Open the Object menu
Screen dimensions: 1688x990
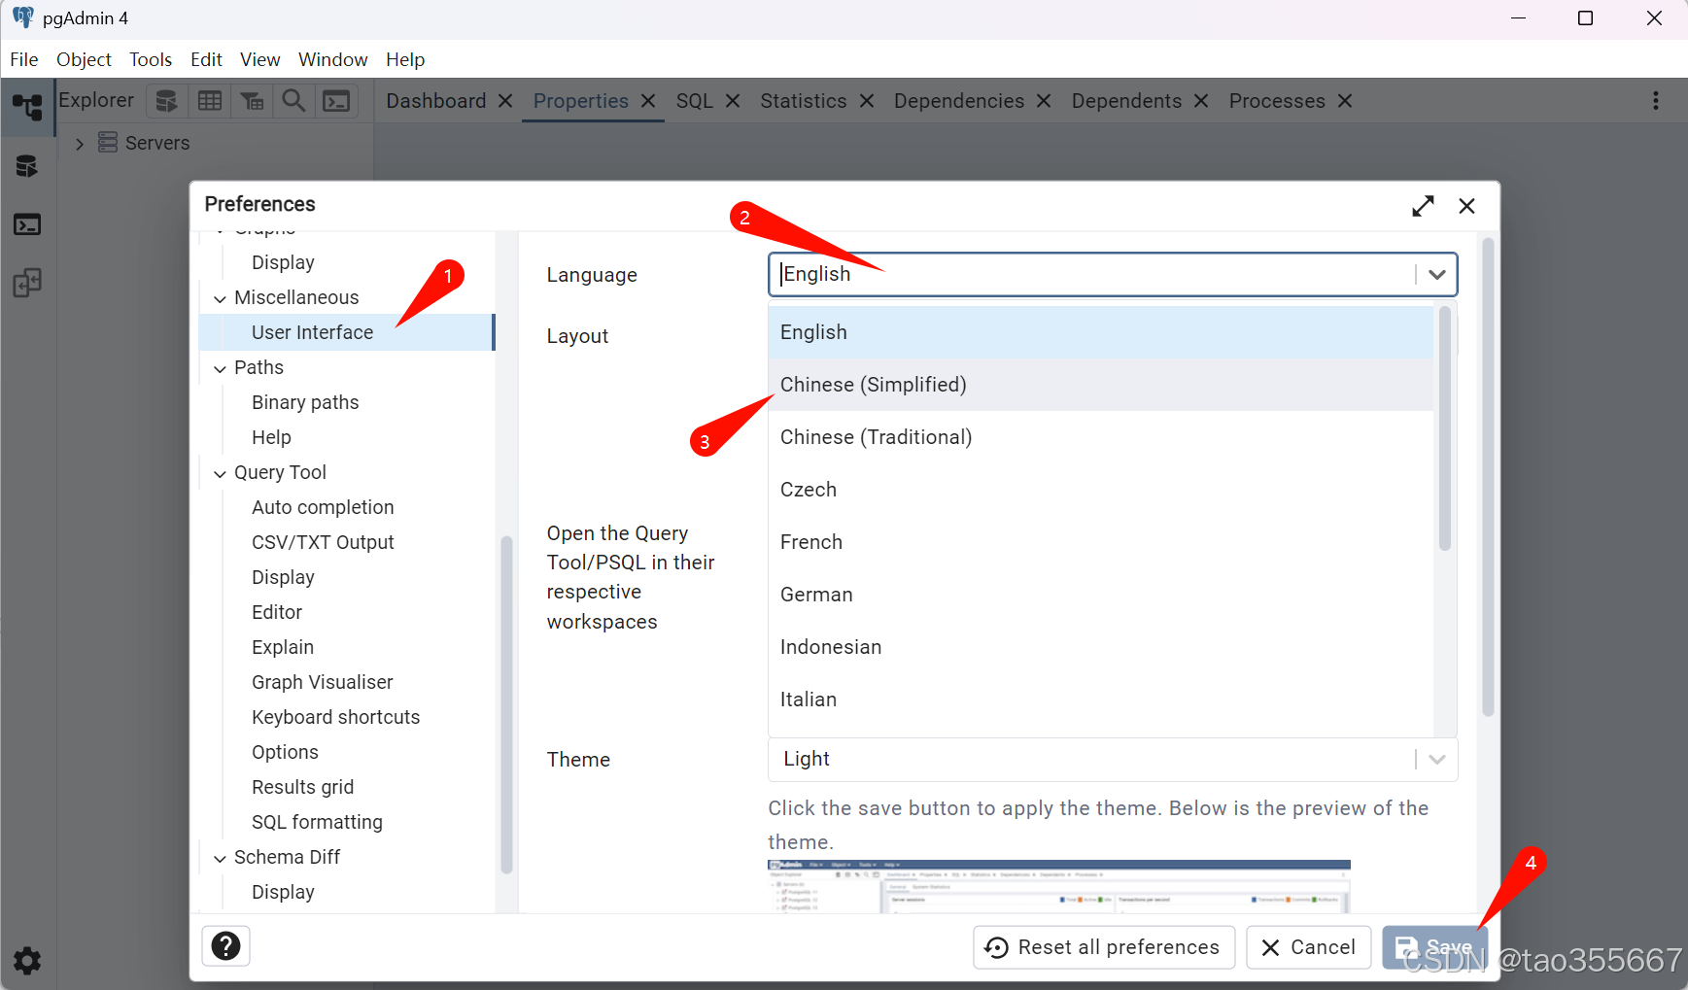84,59
